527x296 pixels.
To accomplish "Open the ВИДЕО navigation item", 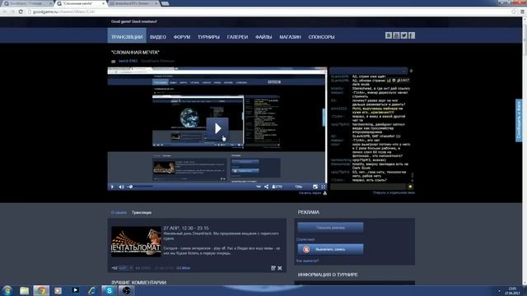I will click(x=158, y=37).
